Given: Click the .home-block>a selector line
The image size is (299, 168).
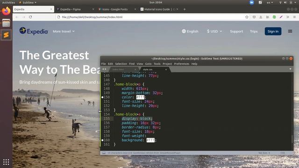Looking at the screenshot, I should (x=129, y=114).
